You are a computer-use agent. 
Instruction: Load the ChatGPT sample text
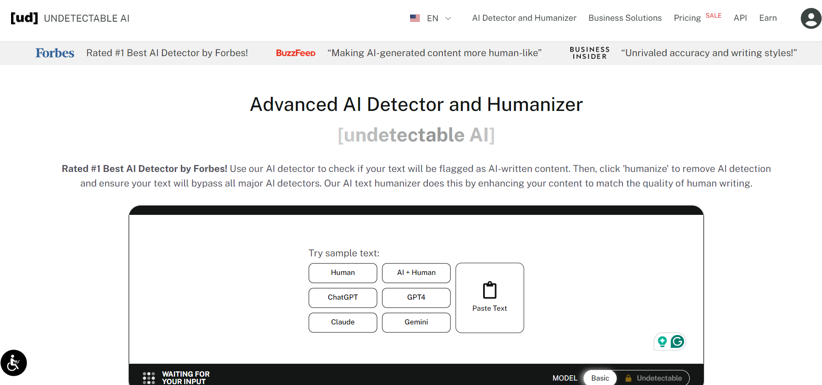[x=343, y=297]
